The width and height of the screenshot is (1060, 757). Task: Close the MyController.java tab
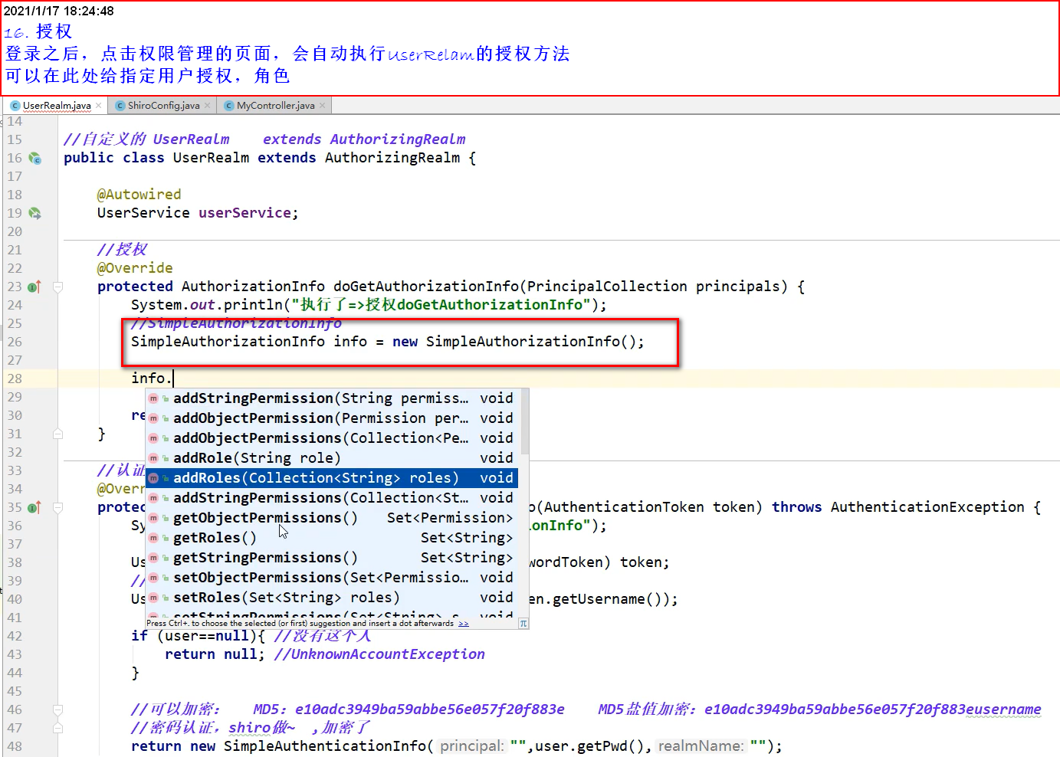tap(323, 106)
